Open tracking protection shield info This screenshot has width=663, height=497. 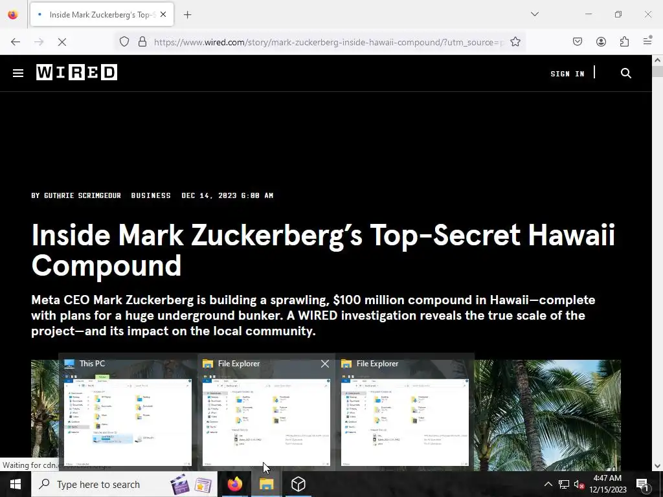(x=124, y=42)
